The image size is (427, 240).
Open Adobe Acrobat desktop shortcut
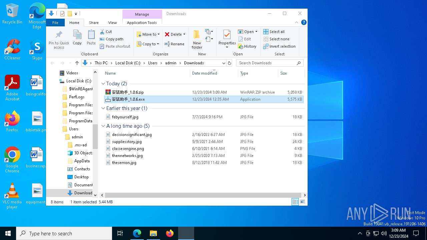pyautogui.click(x=12, y=88)
